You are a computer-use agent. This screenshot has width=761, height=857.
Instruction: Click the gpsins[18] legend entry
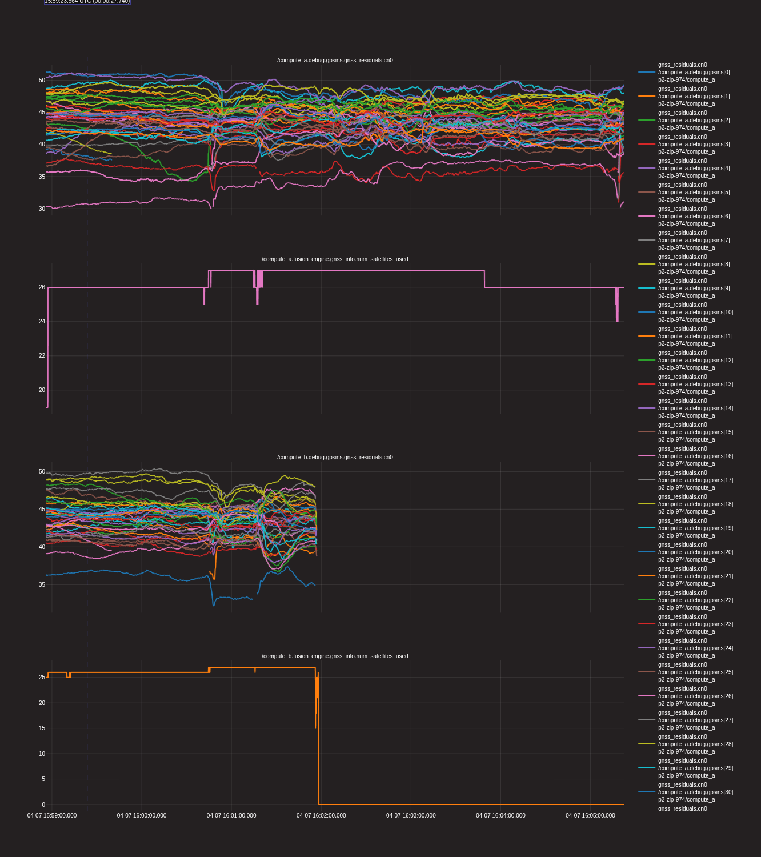(x=686, y=504)
